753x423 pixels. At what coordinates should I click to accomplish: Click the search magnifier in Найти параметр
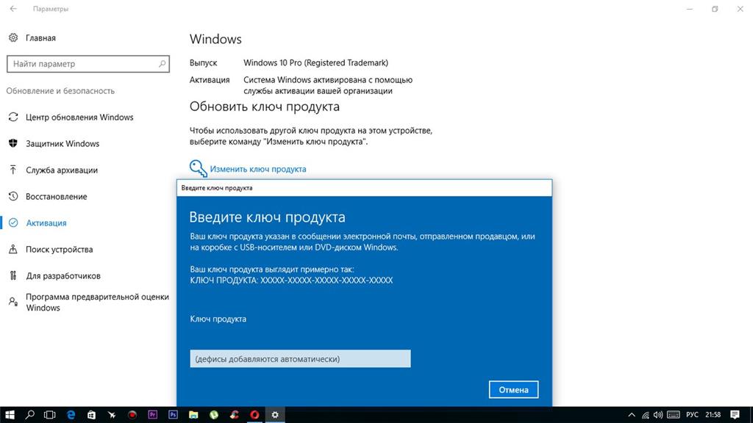point(162,64)
